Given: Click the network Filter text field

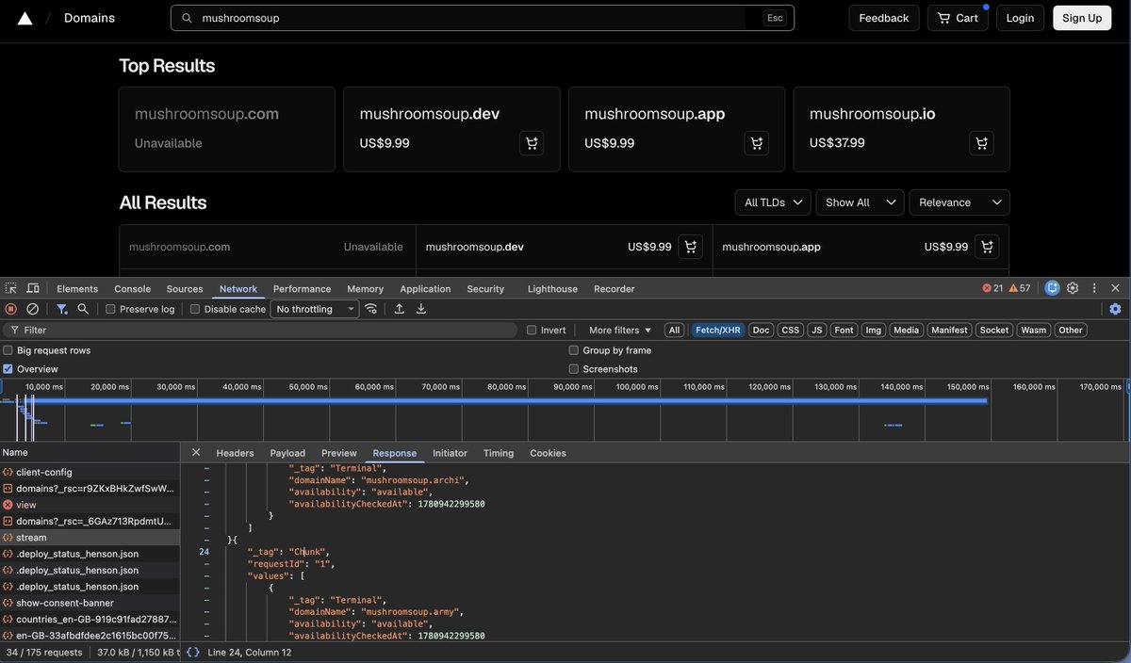Looking at the screenshot, I should click(259, 330).
